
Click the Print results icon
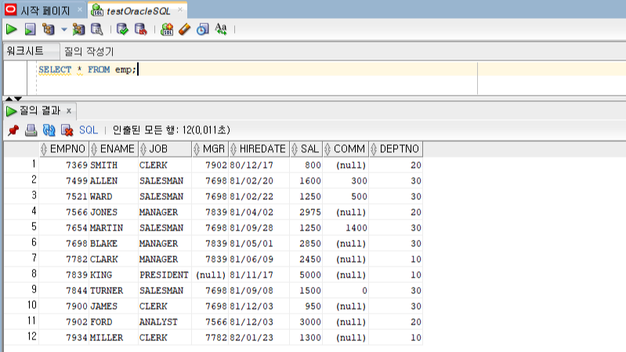[x=31, y=130]
